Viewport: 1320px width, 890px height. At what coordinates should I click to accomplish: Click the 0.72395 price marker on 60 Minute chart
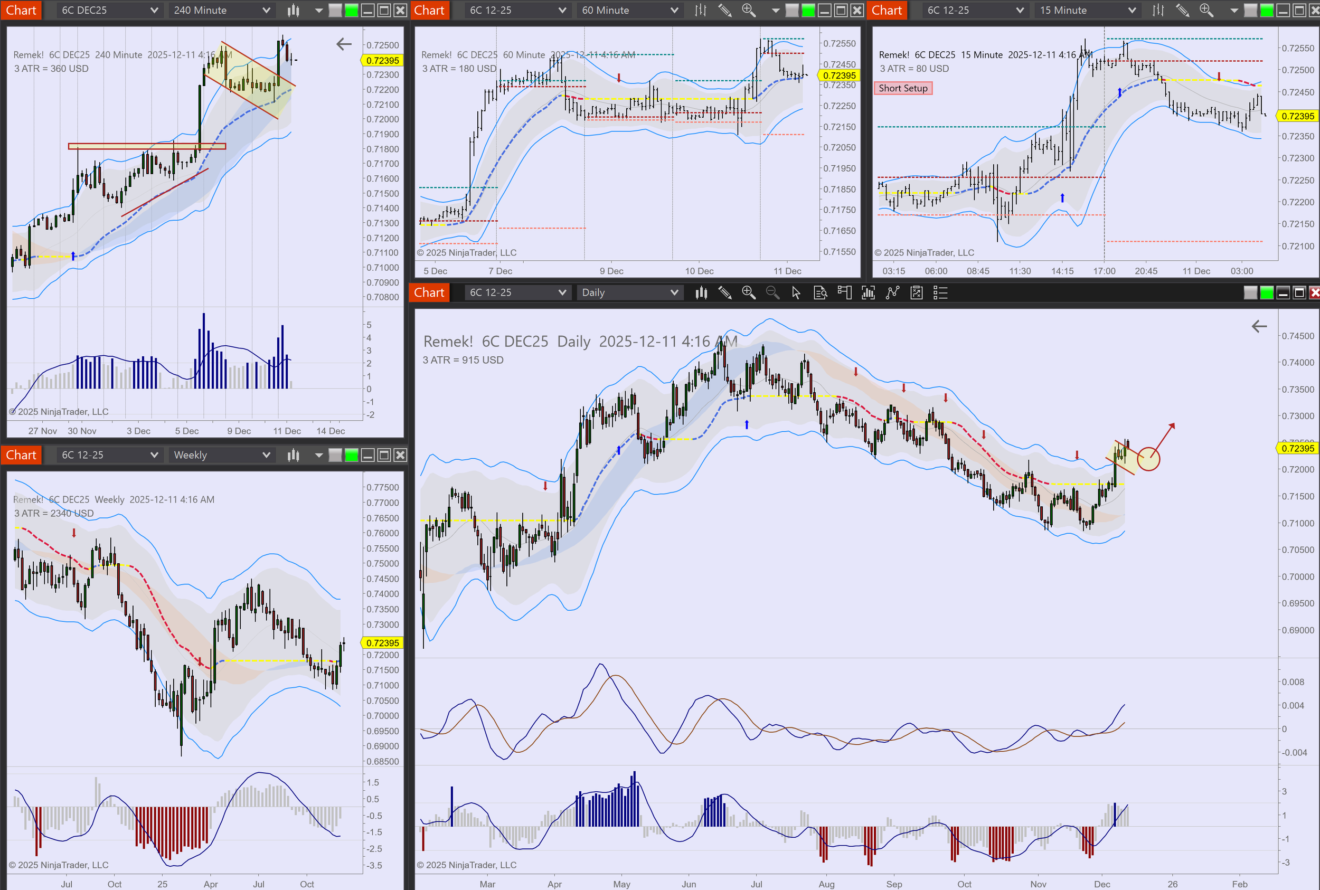pos(838,75)
